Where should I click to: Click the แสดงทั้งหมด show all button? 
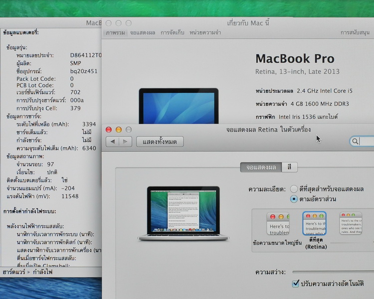click(160, 142)
